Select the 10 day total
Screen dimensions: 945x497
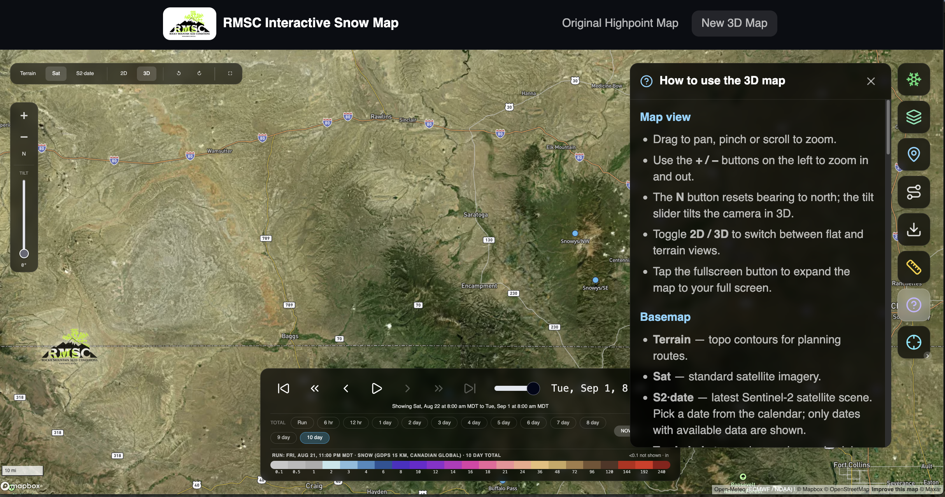(315, 437)
